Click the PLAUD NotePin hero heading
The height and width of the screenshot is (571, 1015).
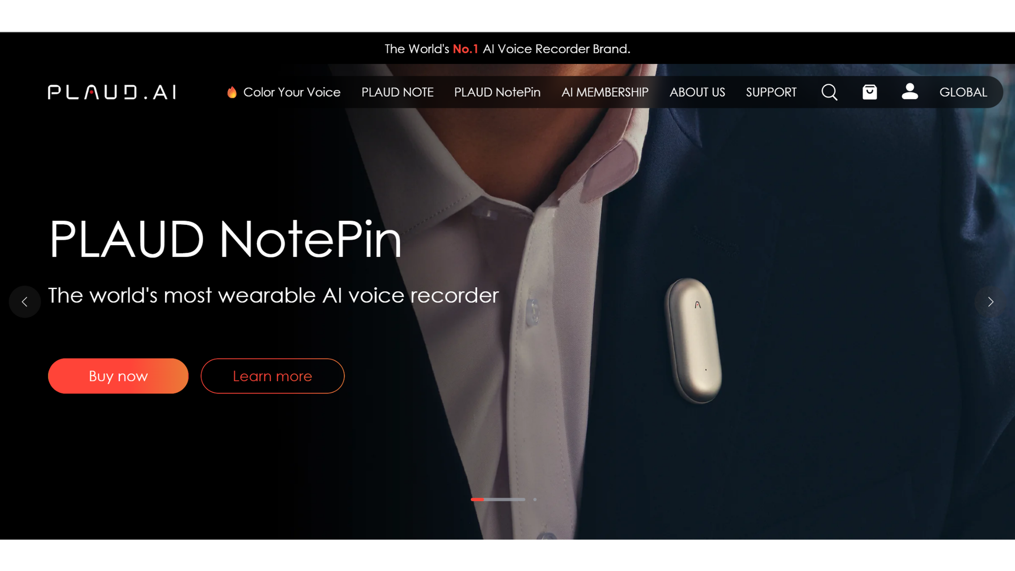[x=225, y=239]
